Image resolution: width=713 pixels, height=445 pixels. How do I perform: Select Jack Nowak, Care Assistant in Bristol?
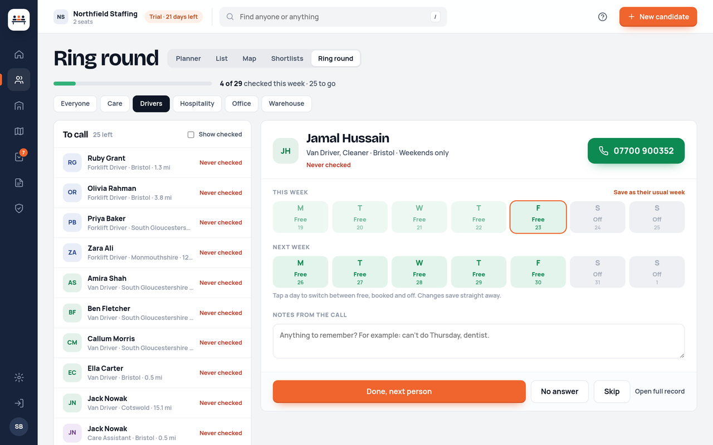coord(153,433)
